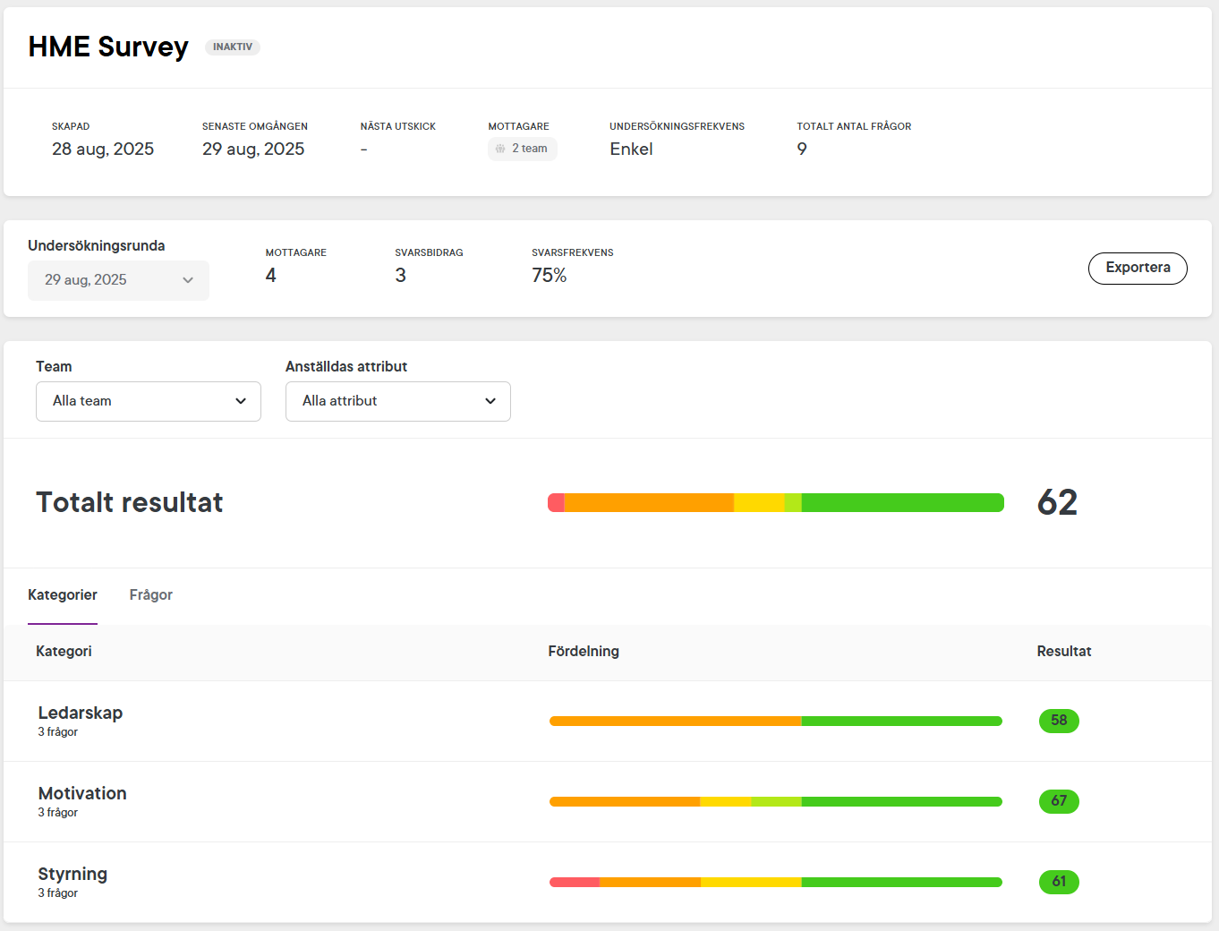Click the Motivation score badge 67
Image resolution: width=1219 pixels, height=931 pixels.
click(x=1059, y=801)
